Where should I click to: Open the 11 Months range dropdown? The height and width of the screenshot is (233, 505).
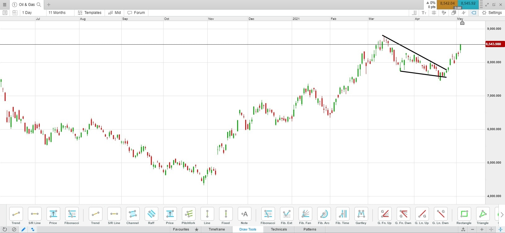57,13
